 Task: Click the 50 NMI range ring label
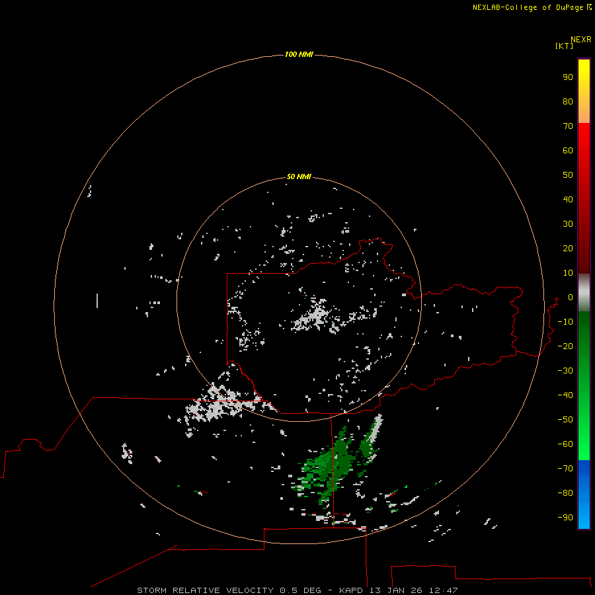[299, 177]
